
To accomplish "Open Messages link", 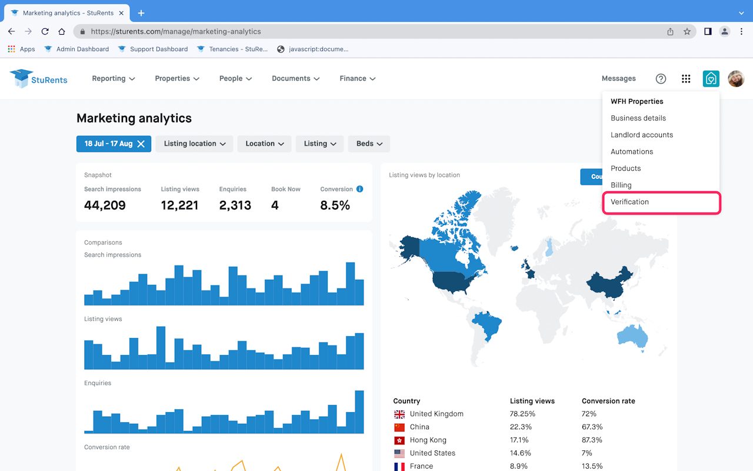I will click(618, 79).
